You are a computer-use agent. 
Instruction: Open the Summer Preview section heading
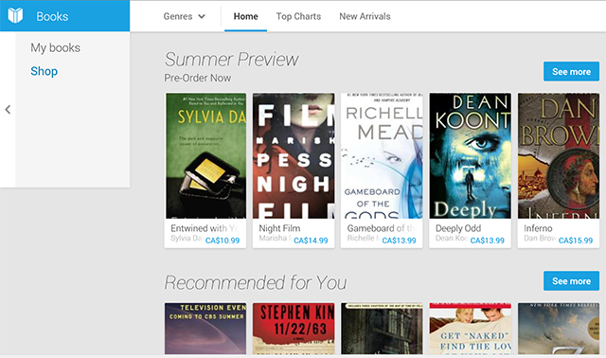pos(231,60)
